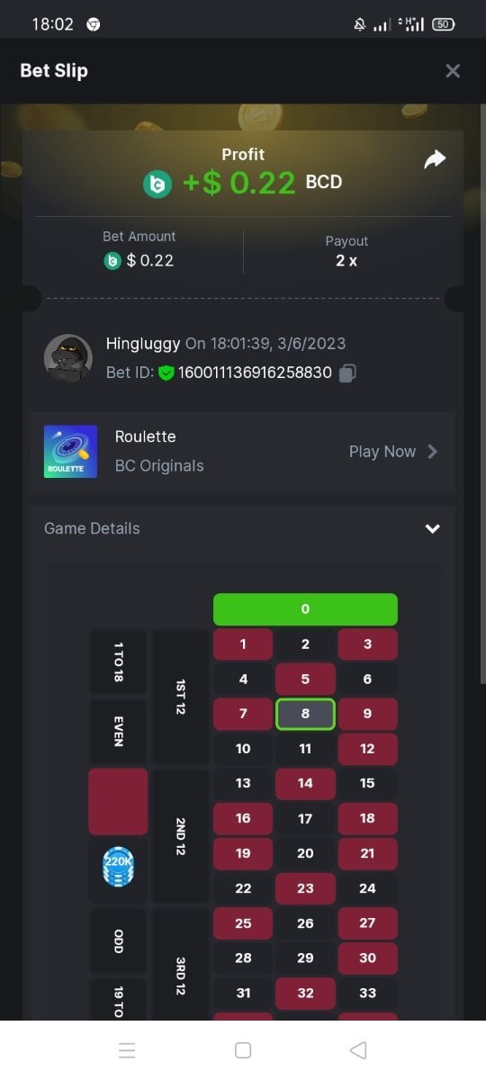The image size is (486, 1080).
Task: Select the 1ST 12 dozen bet
Action: click(180, 697)
